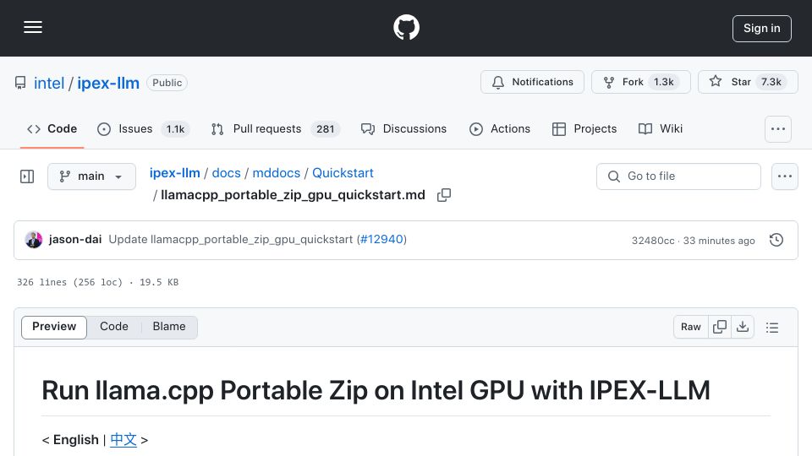This screenshot has width=812, height=456.
Task: Copy the file path icon
Action: (x=444, y=195)
